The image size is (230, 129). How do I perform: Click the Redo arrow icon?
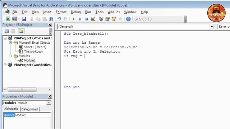pyautogui.click(x=65, y=19)
